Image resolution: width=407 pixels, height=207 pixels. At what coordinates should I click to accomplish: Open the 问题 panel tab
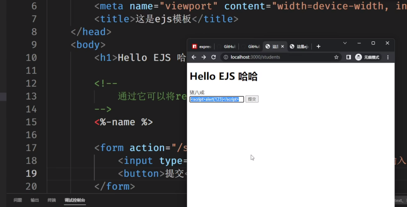pyautogui.click(x=18, y=200)
